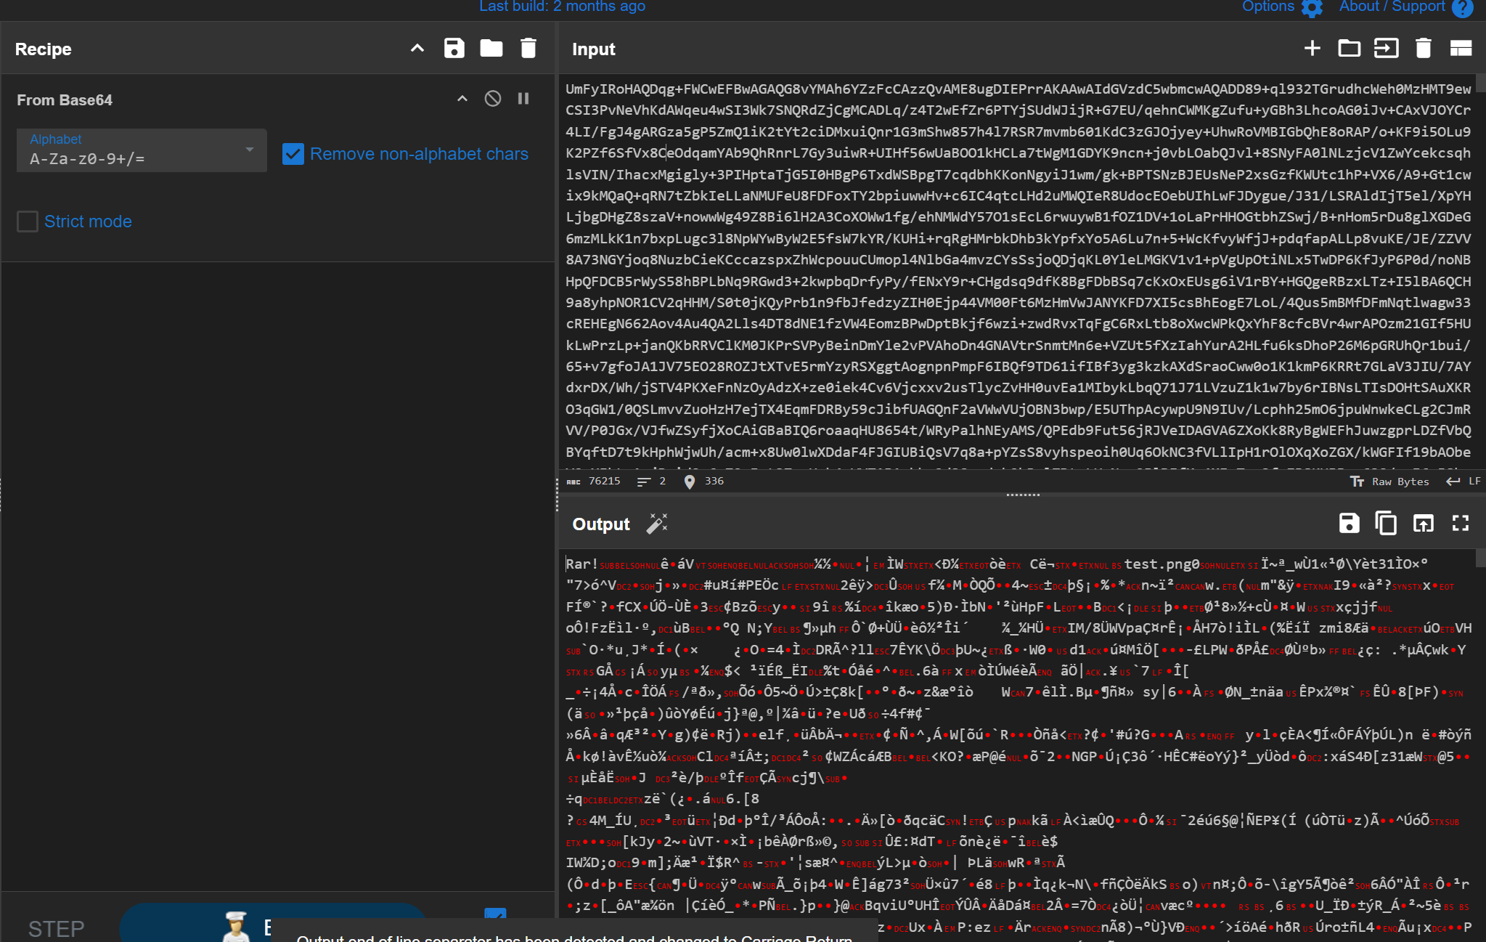Open the Options menu
This screenshot has height=942, width=1486.
click(1281, 7)
